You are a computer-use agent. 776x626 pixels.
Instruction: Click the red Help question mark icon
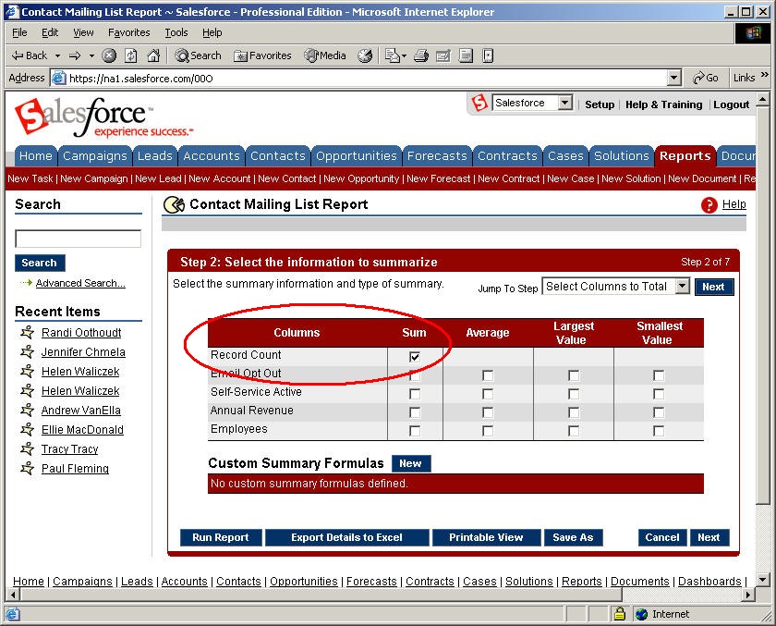(709, 204)
